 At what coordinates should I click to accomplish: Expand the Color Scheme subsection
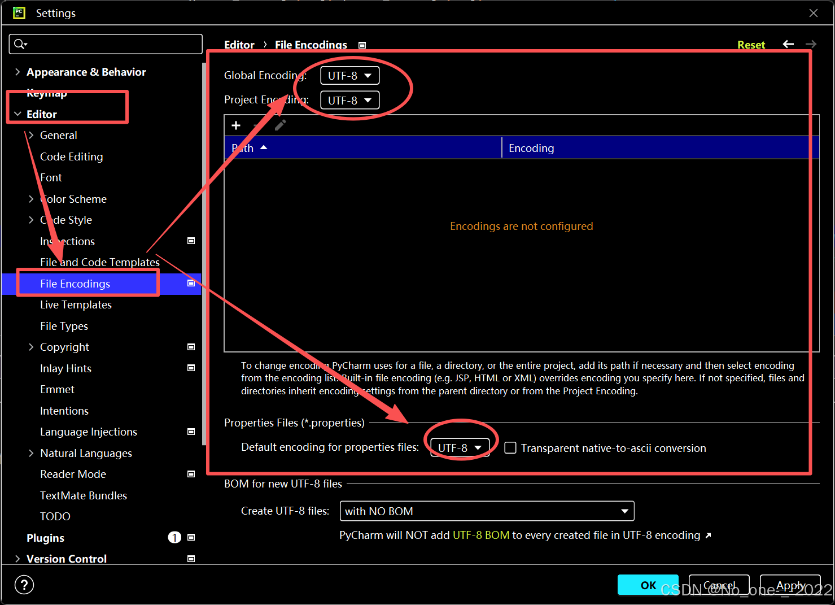(x=31, y=199)
